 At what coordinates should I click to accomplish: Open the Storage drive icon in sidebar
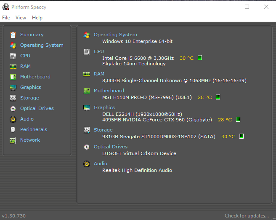(13, 98)
